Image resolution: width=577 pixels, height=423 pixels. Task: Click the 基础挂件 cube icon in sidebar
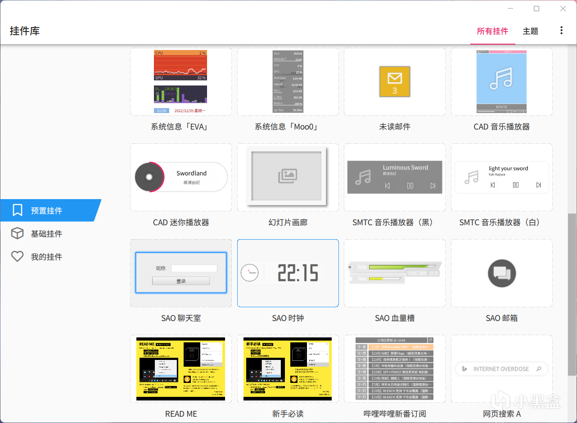click(17, 233)
